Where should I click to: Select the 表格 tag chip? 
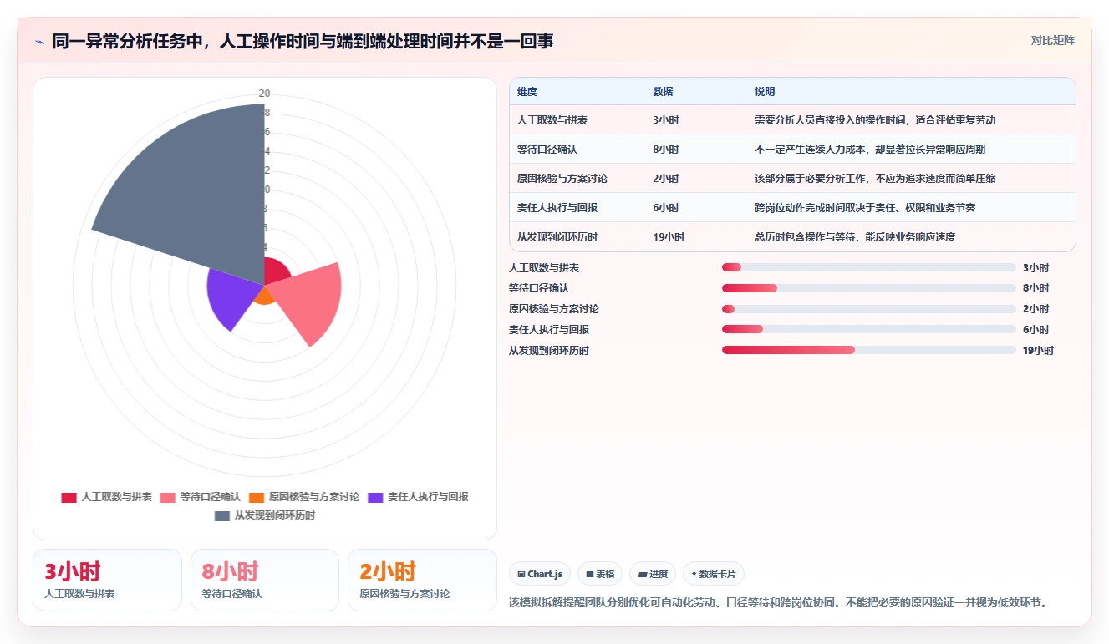point(600,574)
